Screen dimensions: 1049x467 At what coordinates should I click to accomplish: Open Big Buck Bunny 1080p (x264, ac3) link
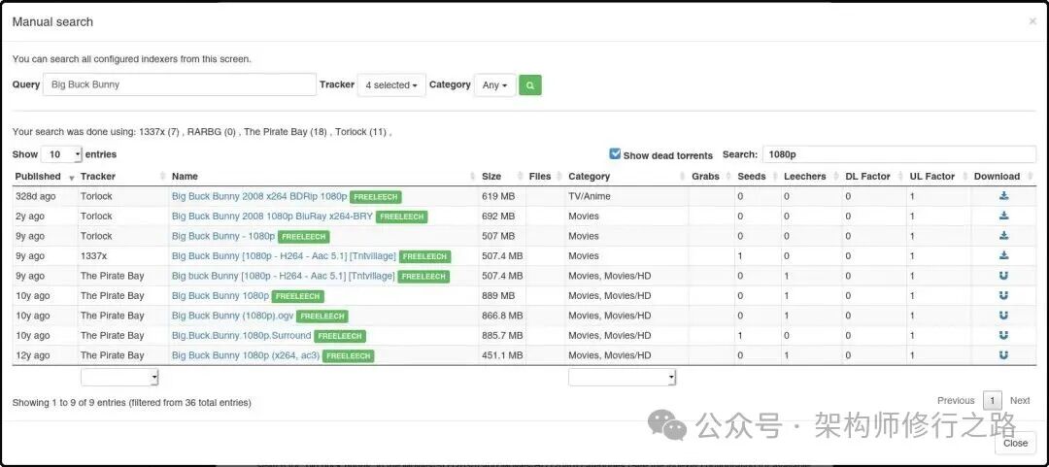coord(246,355)
